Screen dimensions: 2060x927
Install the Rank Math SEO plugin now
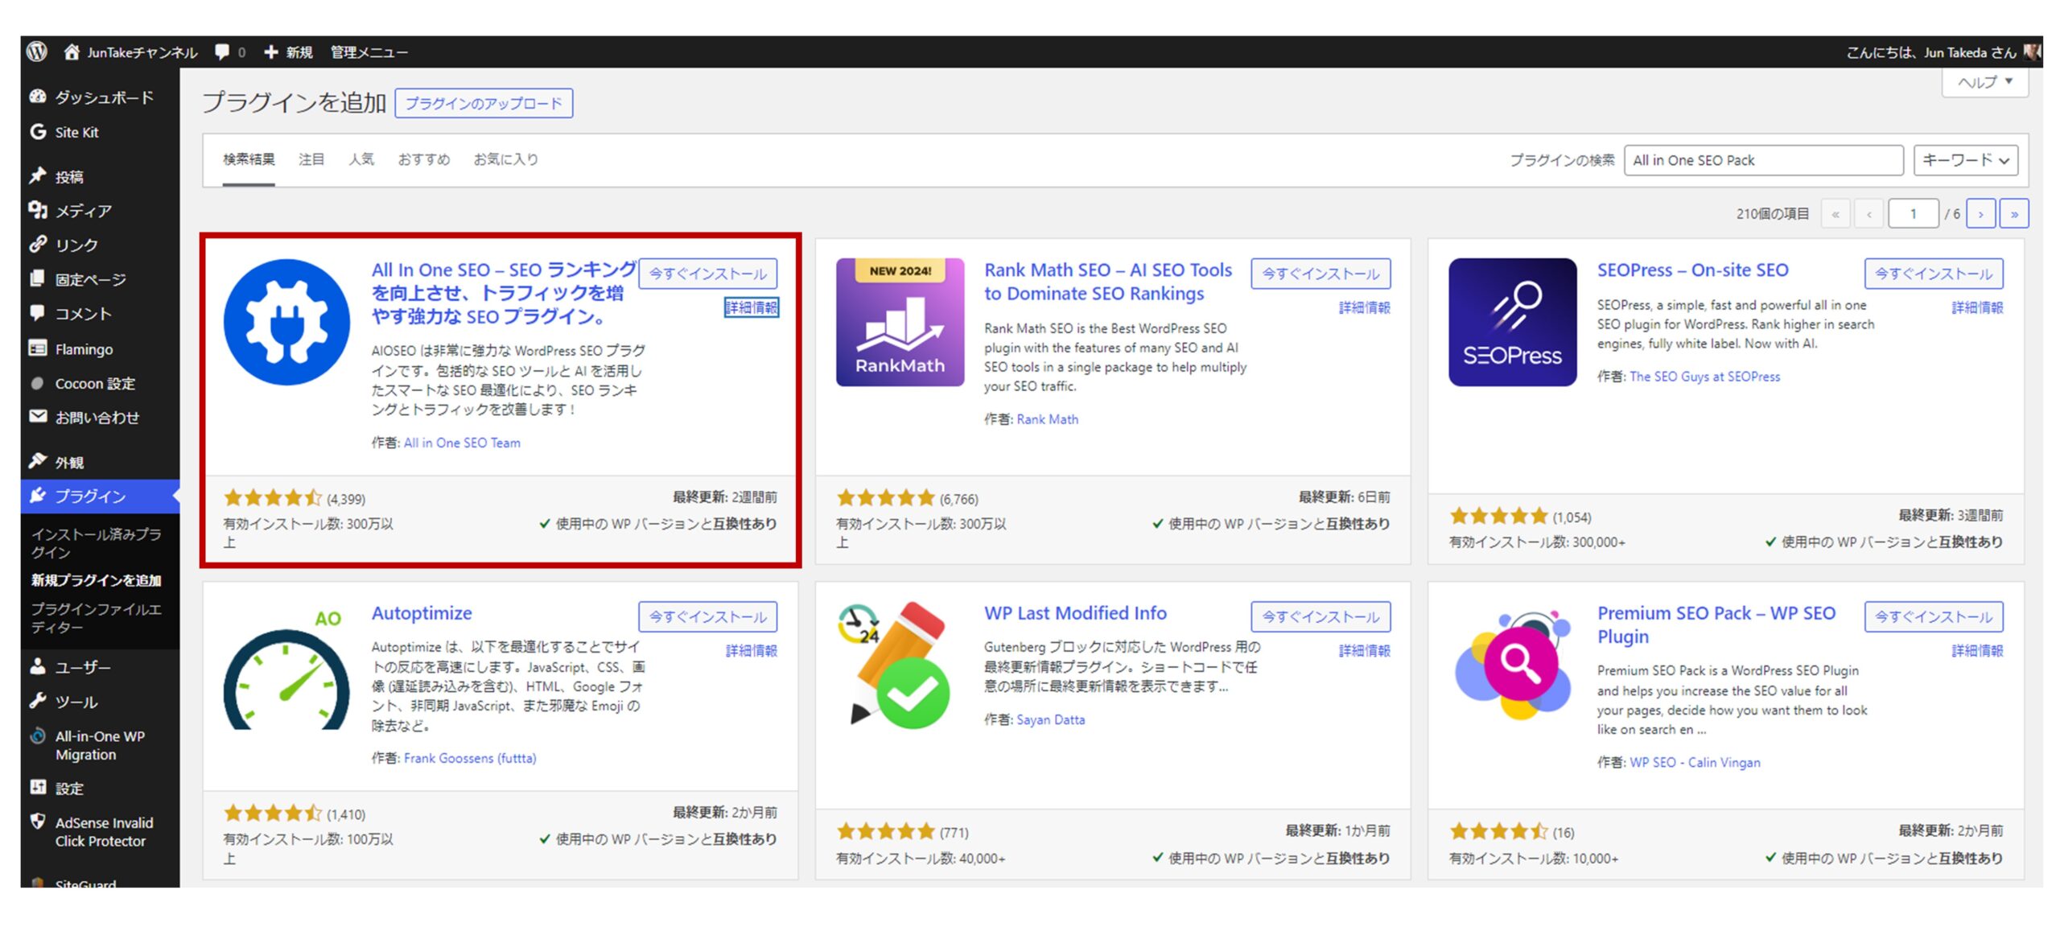[1320, 274]
